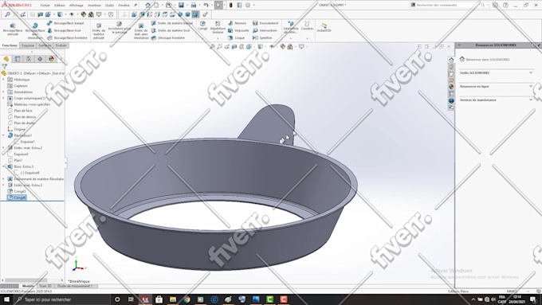
Task: Click the feature tree filter icon
Action: point(5,66)
